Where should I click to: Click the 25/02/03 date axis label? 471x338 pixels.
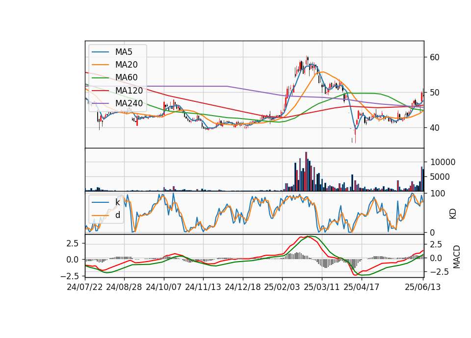click(x=282, y=287)
